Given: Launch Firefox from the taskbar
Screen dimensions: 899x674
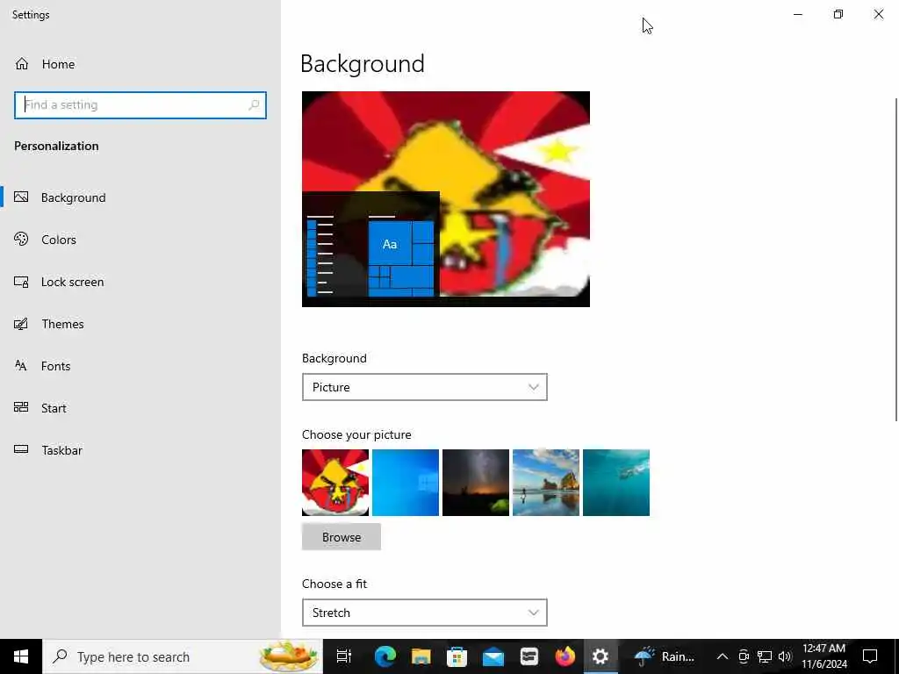Looking at the screenshot, I should coord(565,656).
